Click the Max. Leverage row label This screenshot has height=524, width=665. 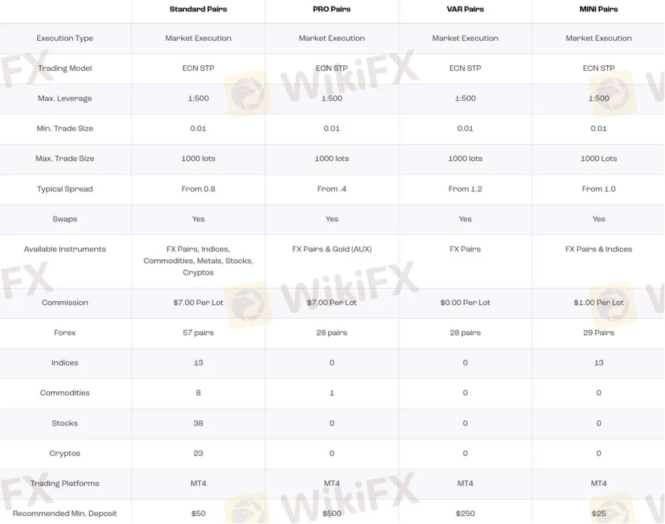(x=65, y=98)
